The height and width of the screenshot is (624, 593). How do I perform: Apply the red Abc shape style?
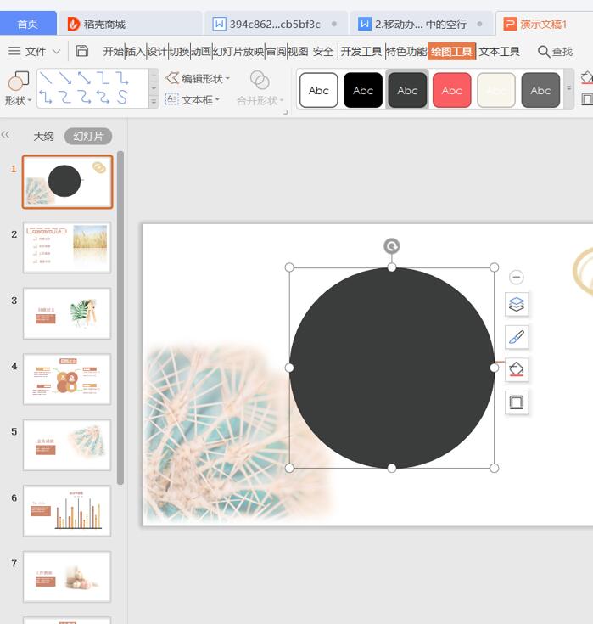(x=452, y=90)
